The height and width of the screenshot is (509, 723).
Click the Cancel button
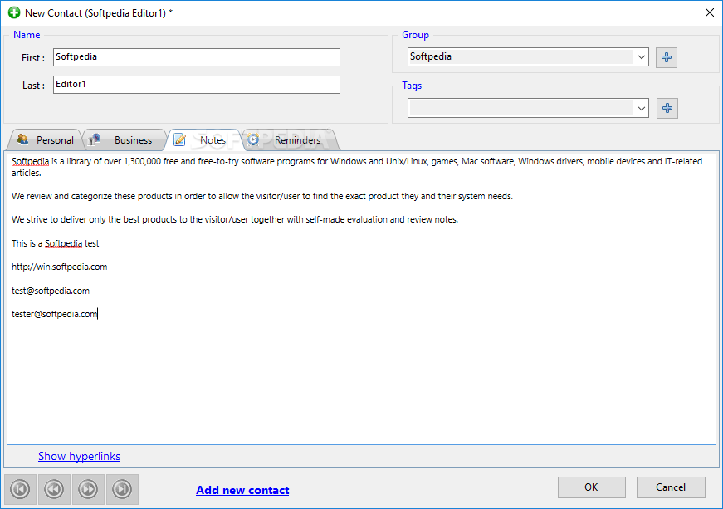point(671,487)
